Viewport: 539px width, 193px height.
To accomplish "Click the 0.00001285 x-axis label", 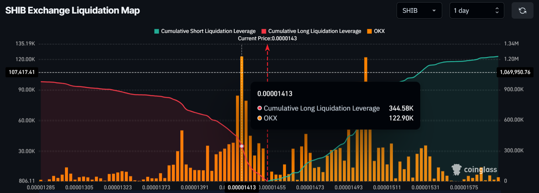I will [40, 188].
